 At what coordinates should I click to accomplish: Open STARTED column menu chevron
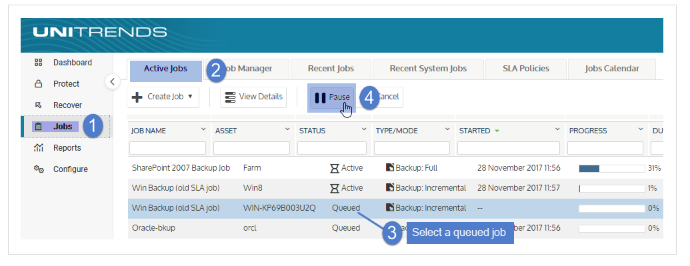(557, 129)
